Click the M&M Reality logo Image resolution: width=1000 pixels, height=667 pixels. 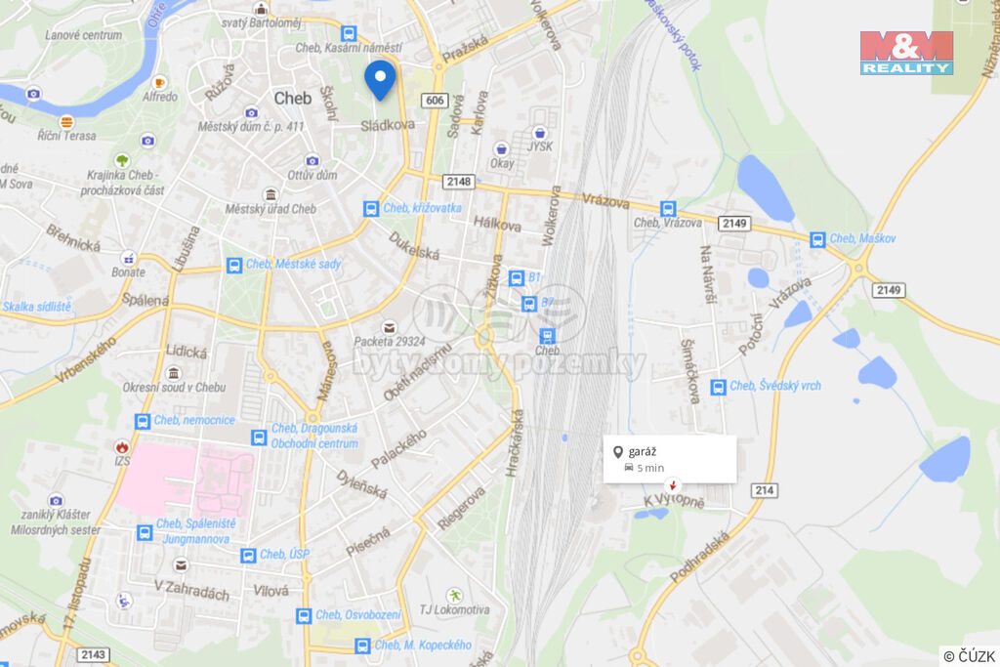coord(906,53)
